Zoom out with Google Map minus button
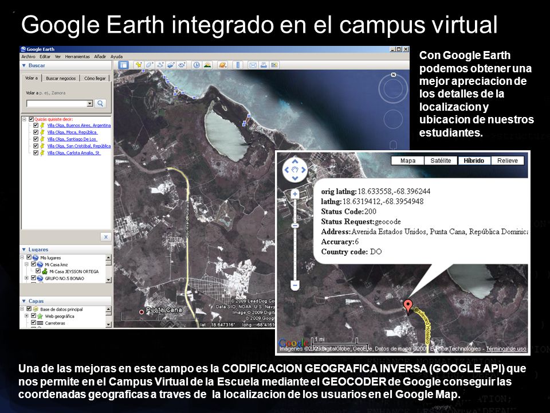Screen dimensions: 550x413 295,285
